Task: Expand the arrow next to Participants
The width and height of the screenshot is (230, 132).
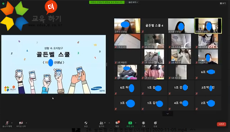Action: pyautogui.click(x=109, y=123)
